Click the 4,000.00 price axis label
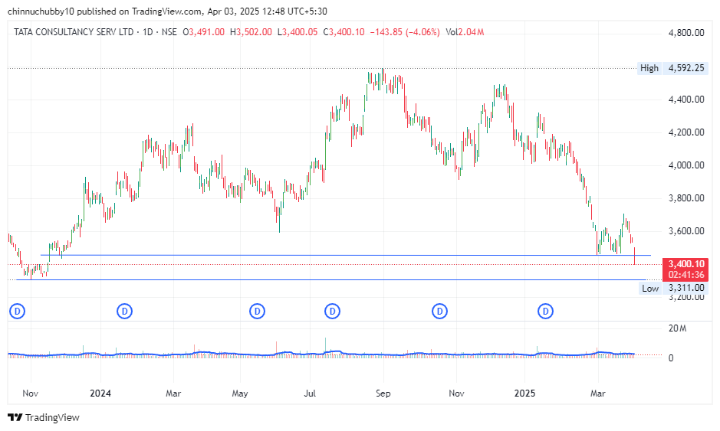720x431 pixels. click(x=686, y=165)
